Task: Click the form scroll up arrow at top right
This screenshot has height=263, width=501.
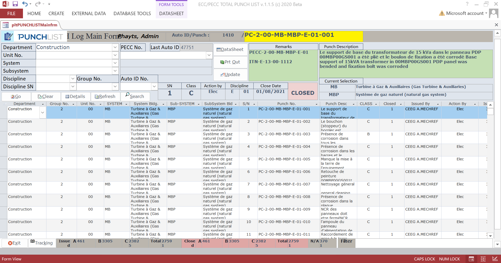Action: [497, 33]
